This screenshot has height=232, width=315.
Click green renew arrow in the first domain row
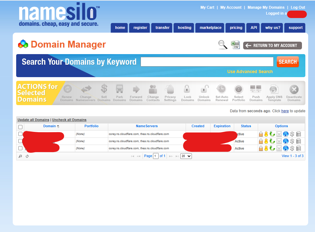(272, 134)
